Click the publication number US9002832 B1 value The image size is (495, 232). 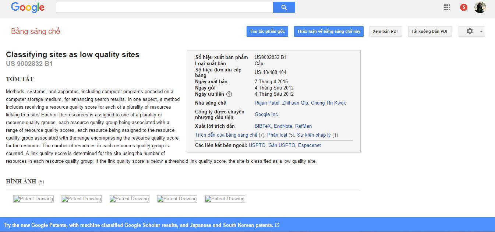[271, 57]
